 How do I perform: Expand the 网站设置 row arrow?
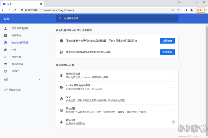(173, 110)
